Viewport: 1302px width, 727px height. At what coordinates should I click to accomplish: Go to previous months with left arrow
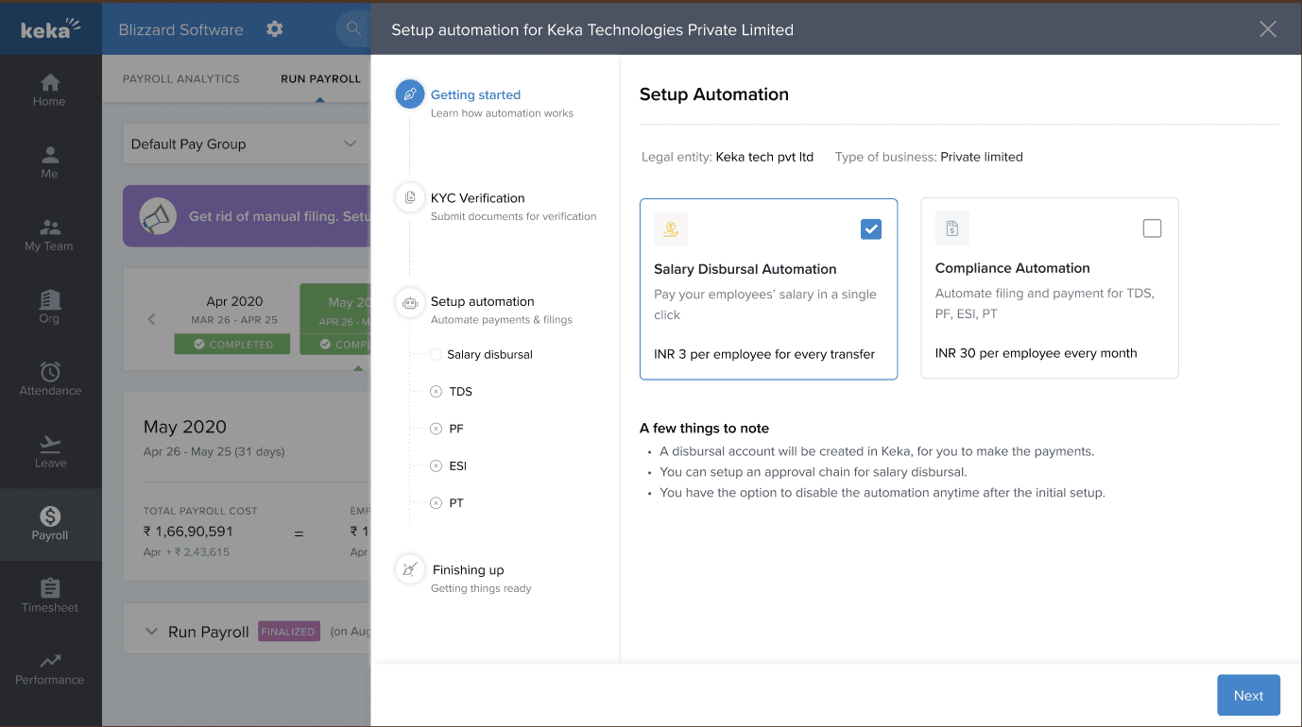point(151,319)
